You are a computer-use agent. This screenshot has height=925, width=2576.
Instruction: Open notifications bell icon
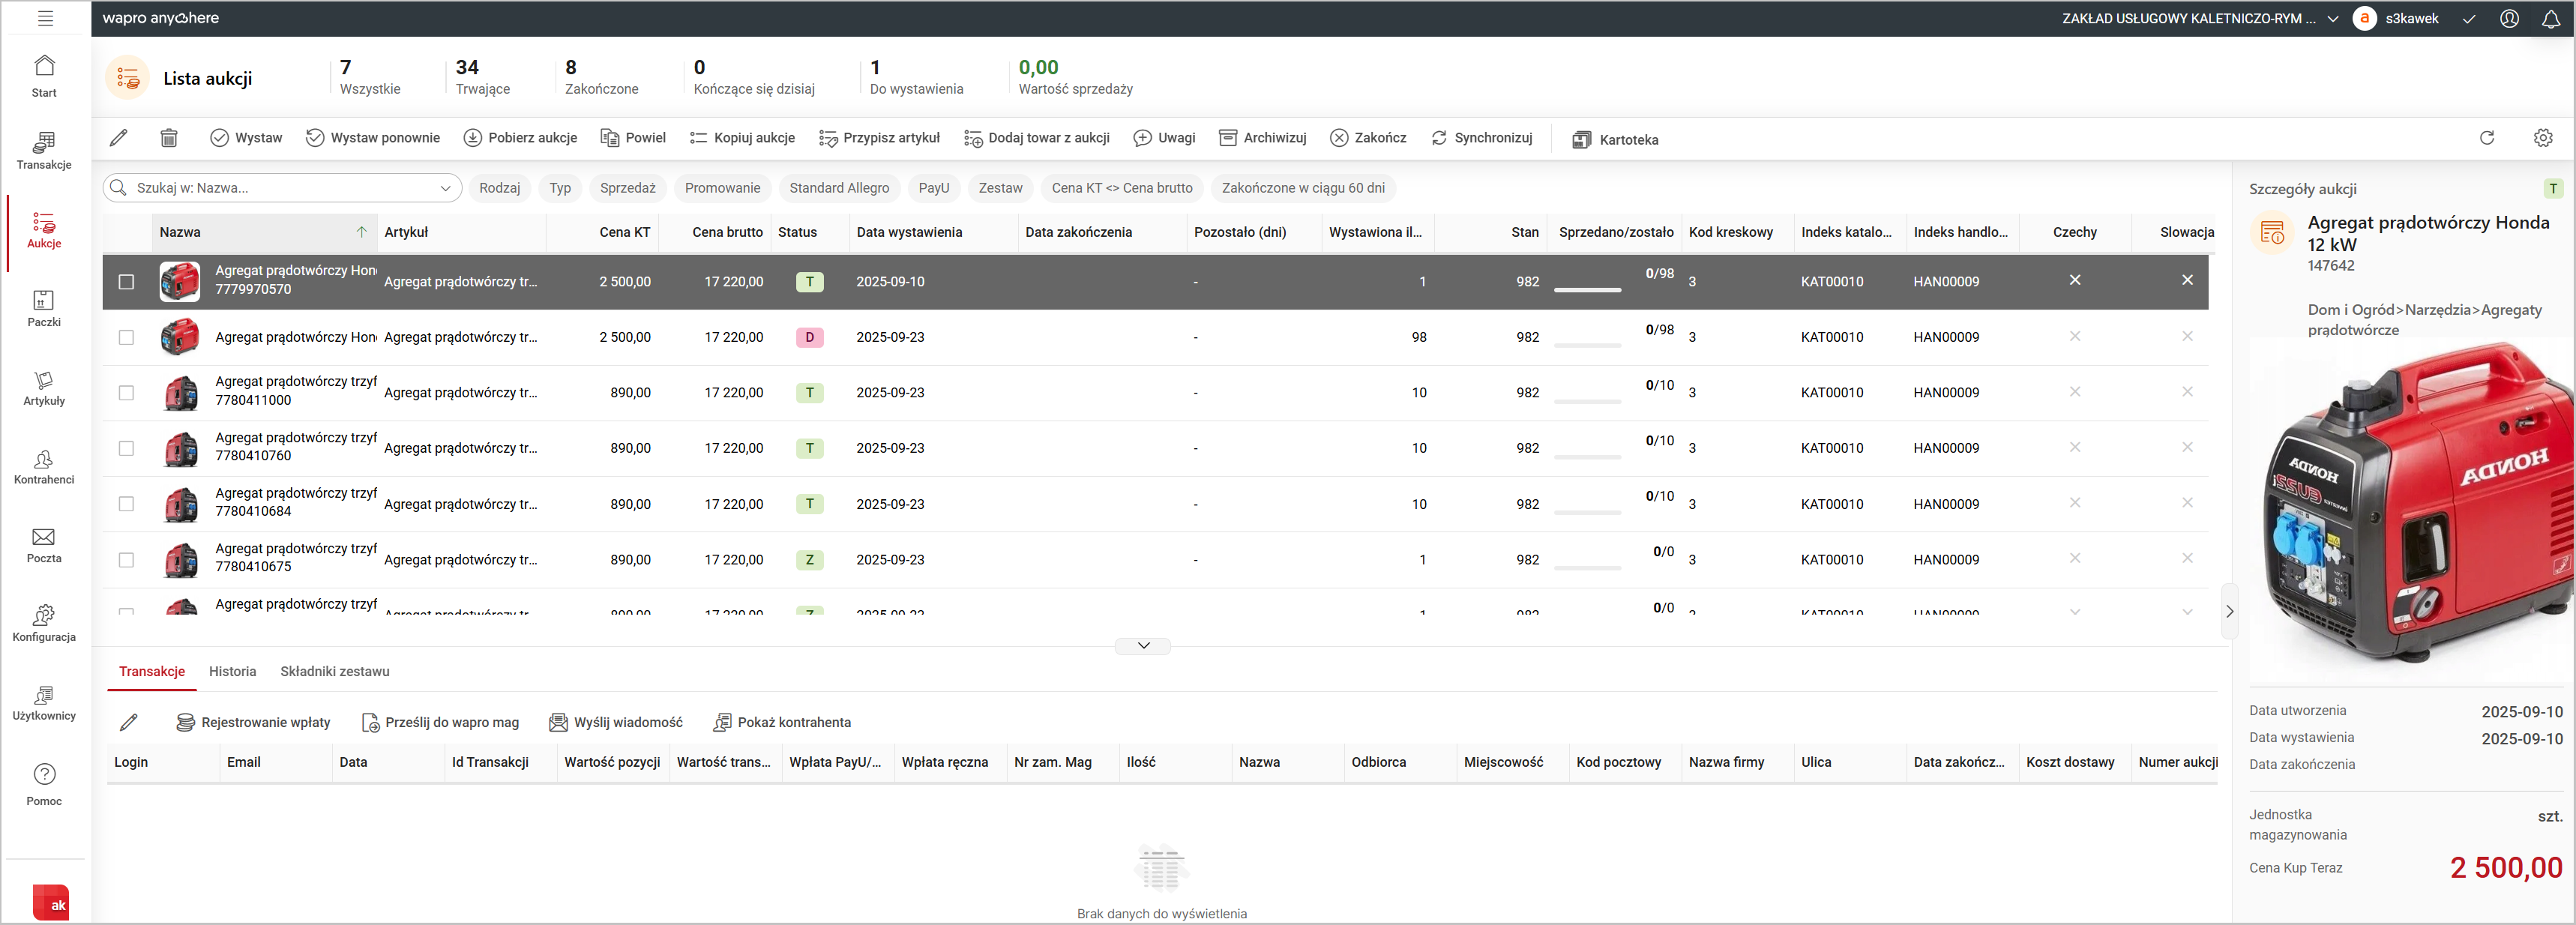pyautogui.click(x=2550, y=19)
